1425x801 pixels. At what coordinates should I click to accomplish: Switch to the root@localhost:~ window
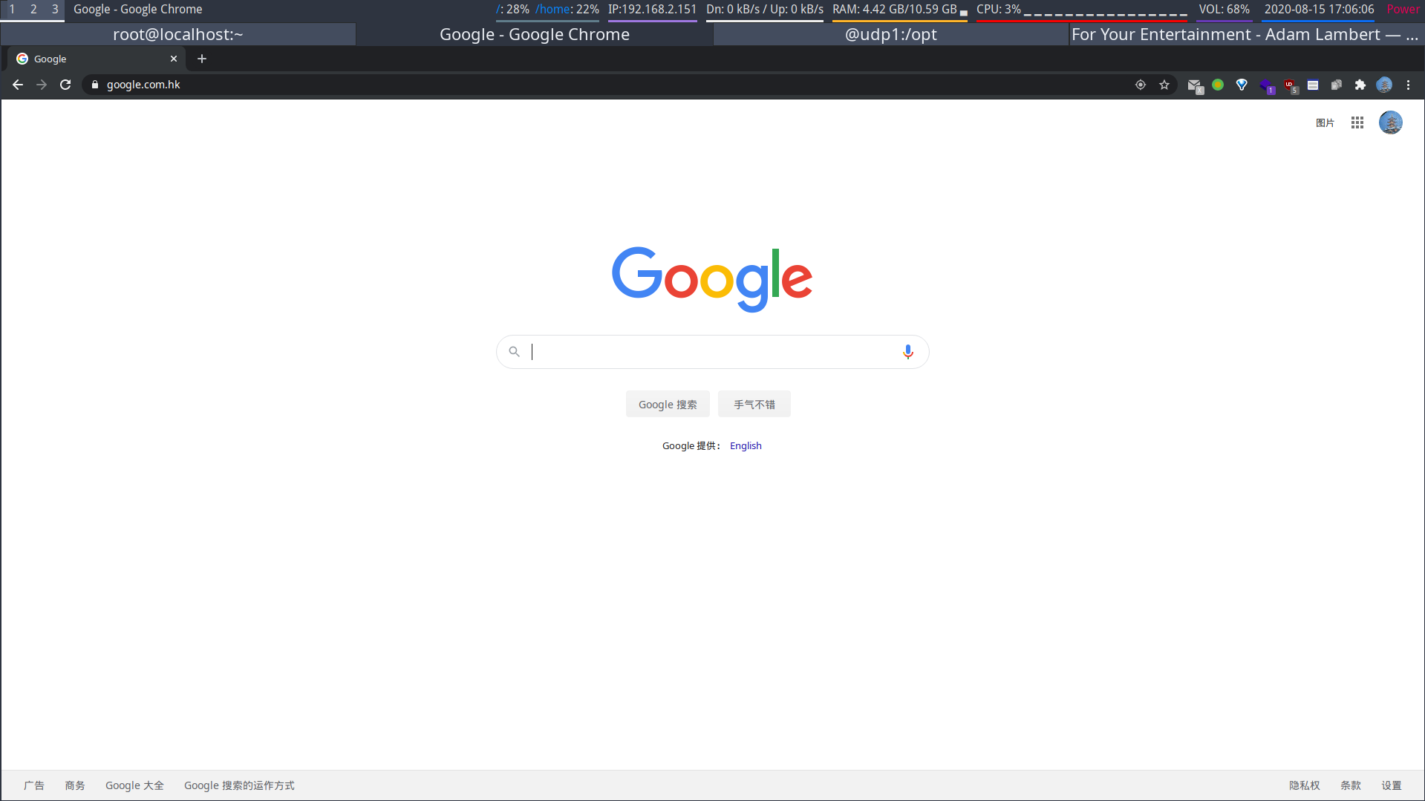(178, 34)
